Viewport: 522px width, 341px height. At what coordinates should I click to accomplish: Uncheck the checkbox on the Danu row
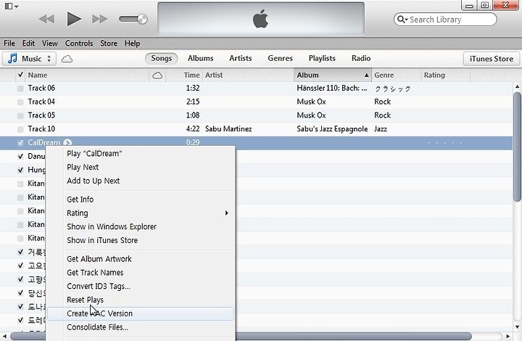click(x=20, y=157)
